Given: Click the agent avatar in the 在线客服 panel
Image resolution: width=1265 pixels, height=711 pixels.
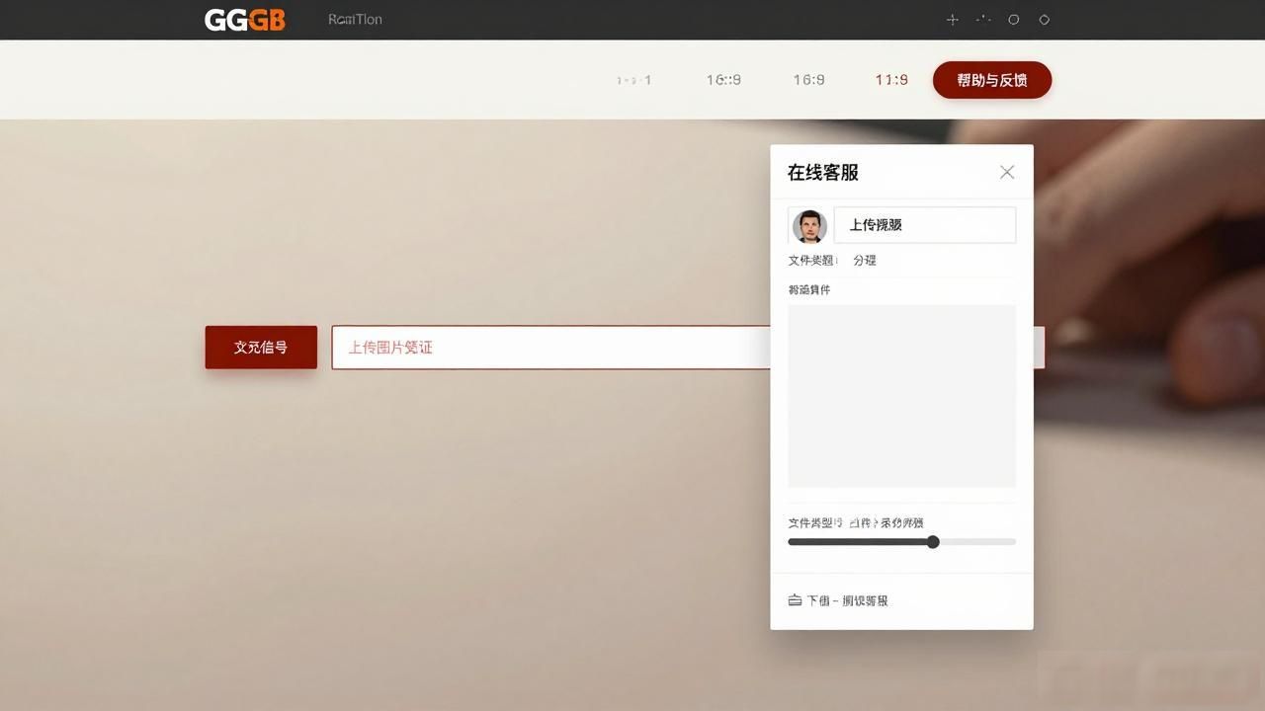Looking at the screenshot, I should (x=809, y=226).
